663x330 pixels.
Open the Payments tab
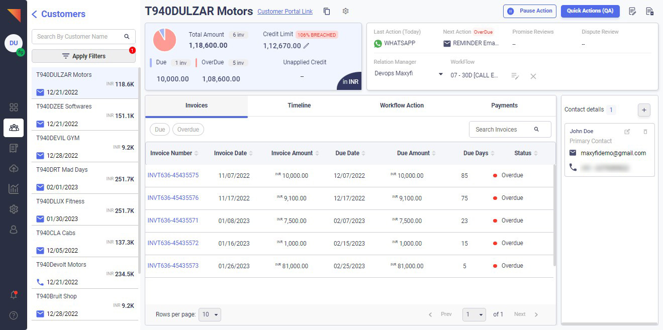click(x=504, y=105)
